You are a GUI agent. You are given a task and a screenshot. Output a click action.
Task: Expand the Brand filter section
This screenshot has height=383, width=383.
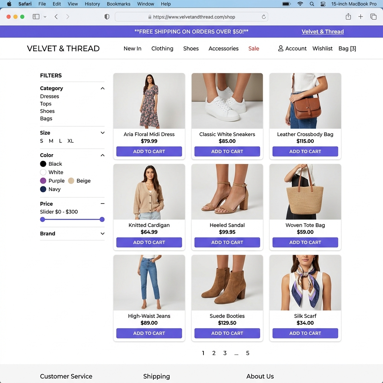point(102,233)
